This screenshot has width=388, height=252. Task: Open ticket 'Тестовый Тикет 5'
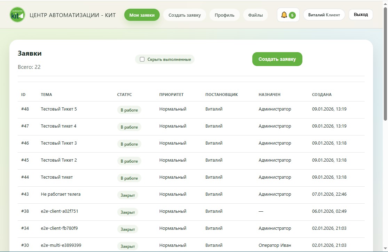click(x=59, y=109)
